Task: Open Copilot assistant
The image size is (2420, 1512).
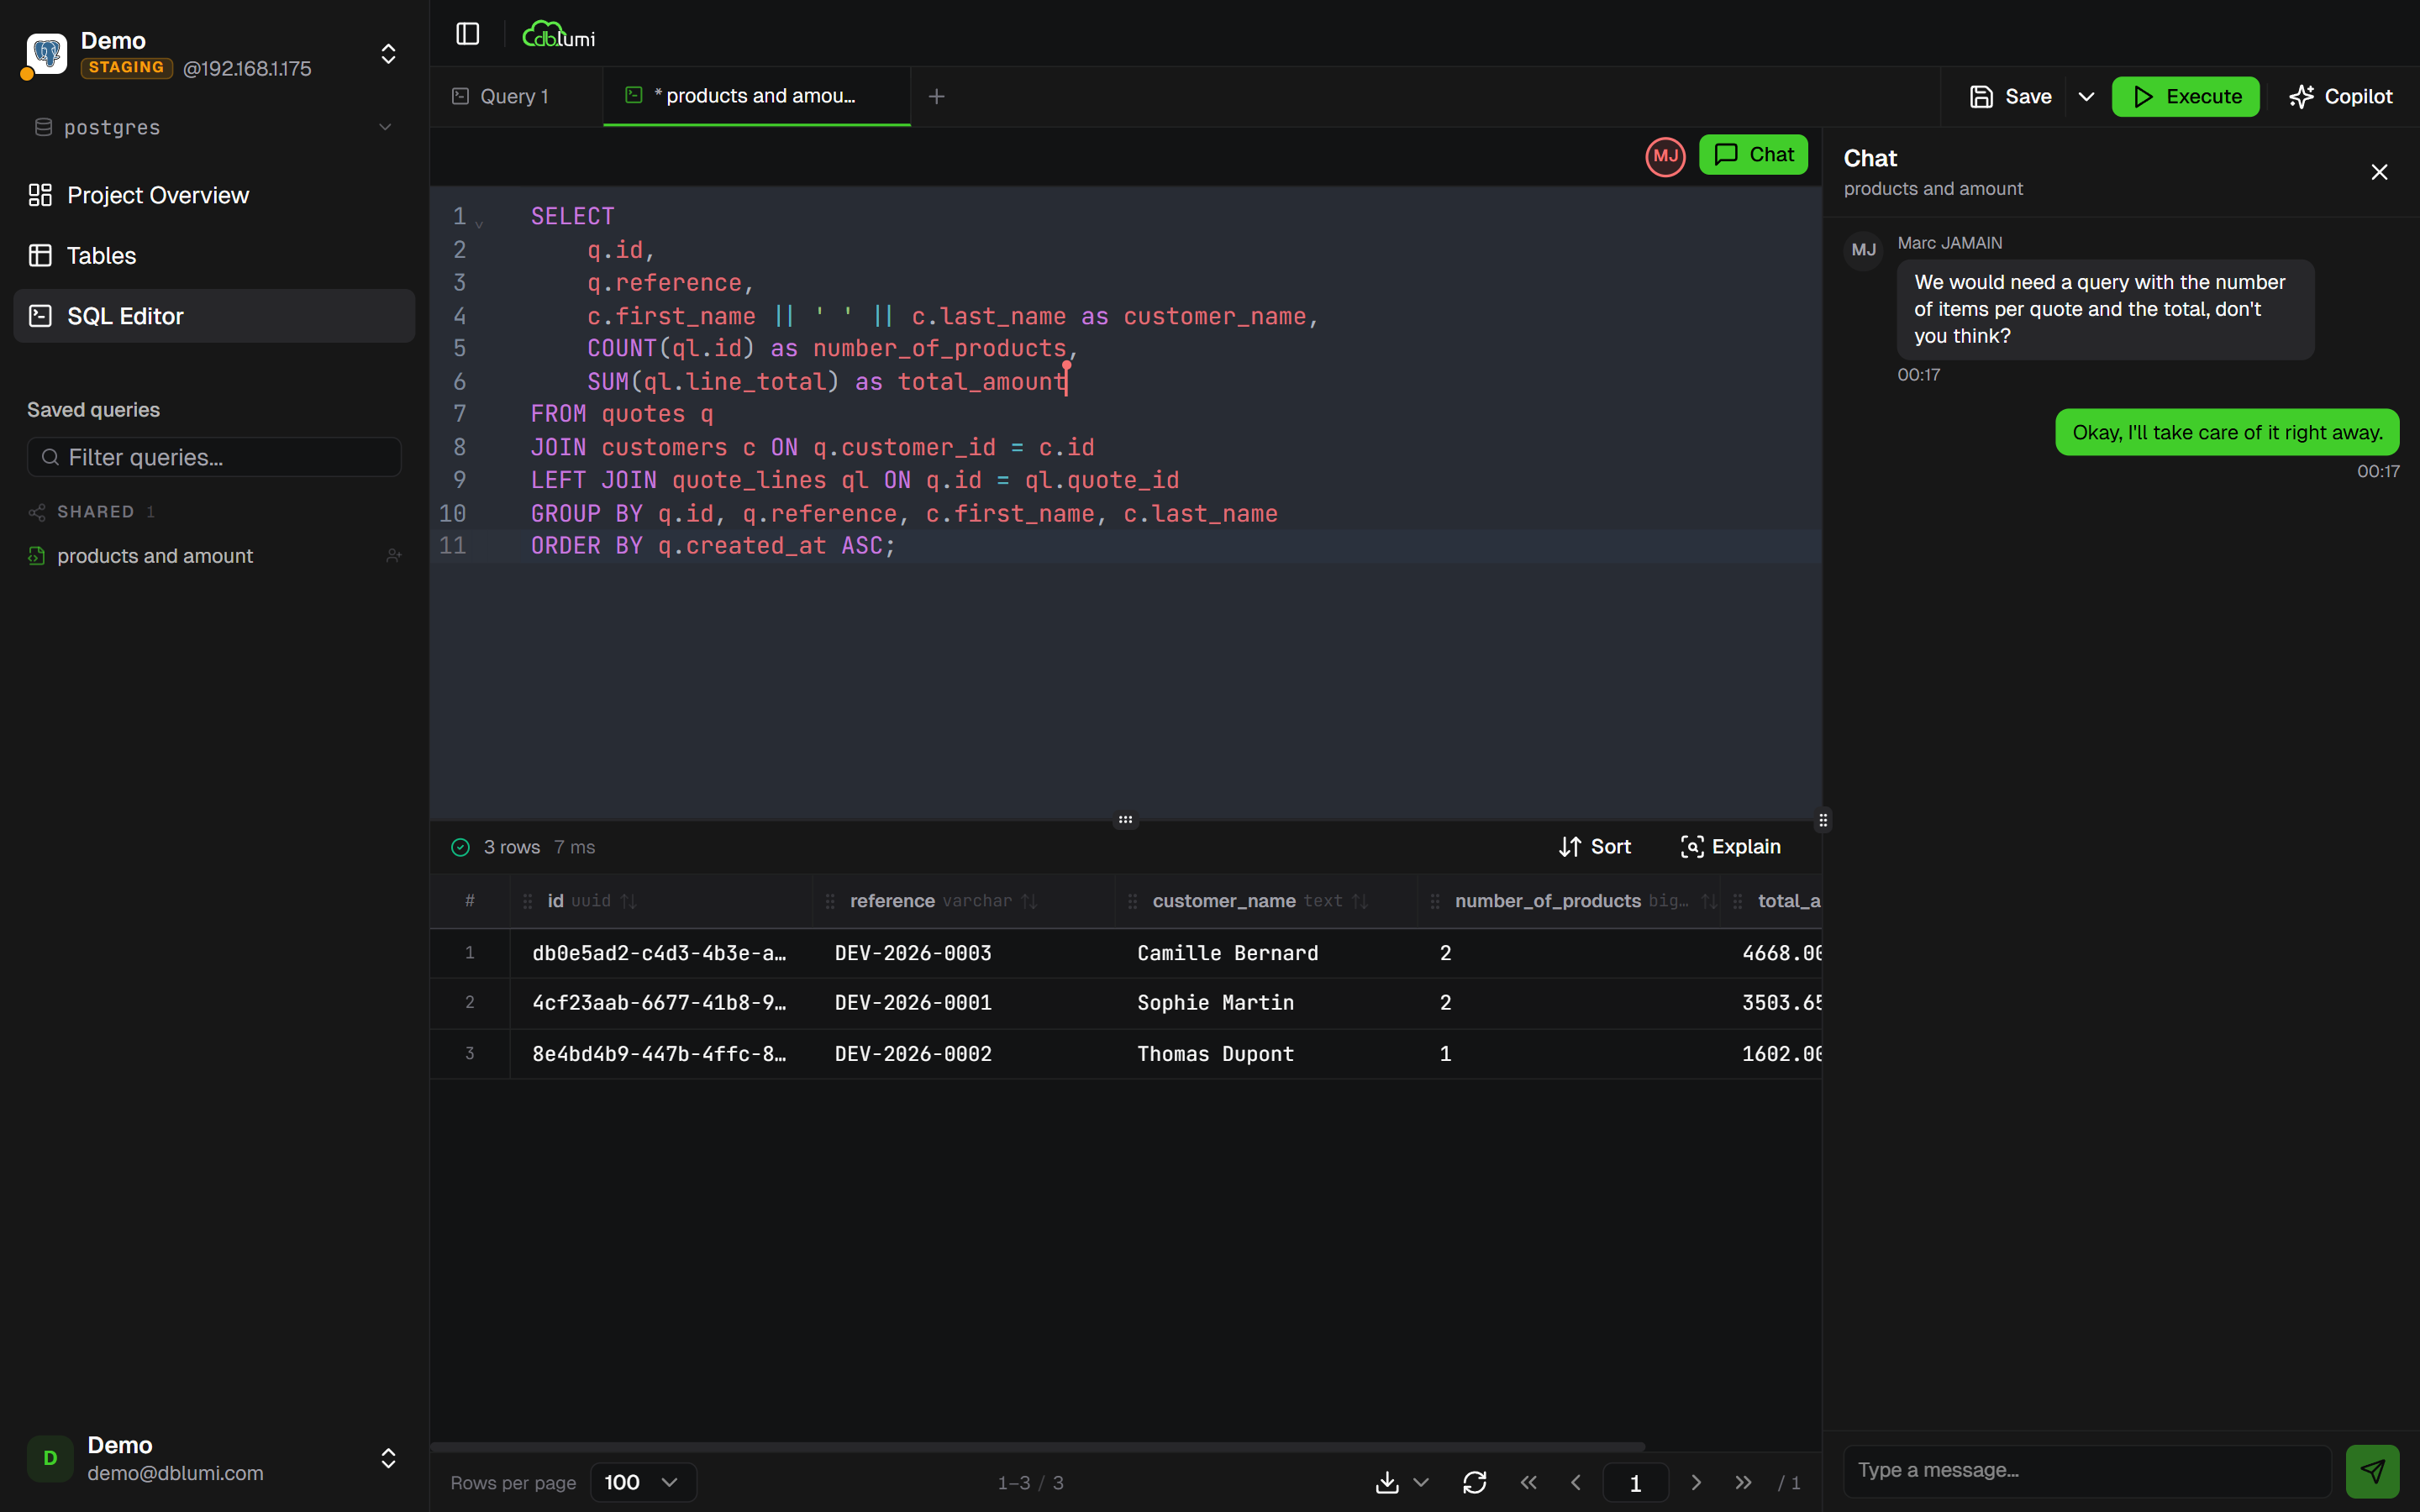Action: [2342, 95]
